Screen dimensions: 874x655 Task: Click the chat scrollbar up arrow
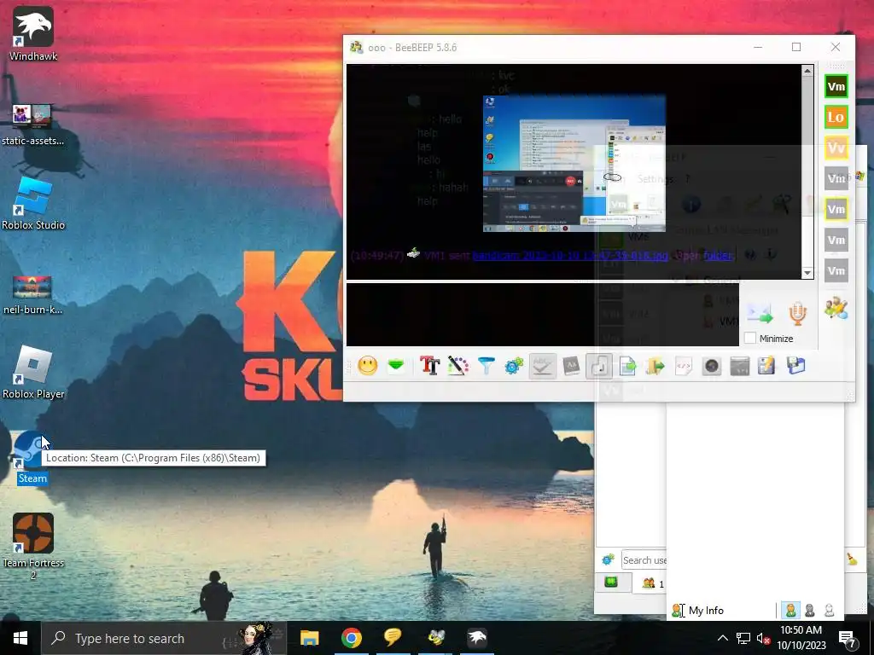pyautogui.click(x=807, y=71)
